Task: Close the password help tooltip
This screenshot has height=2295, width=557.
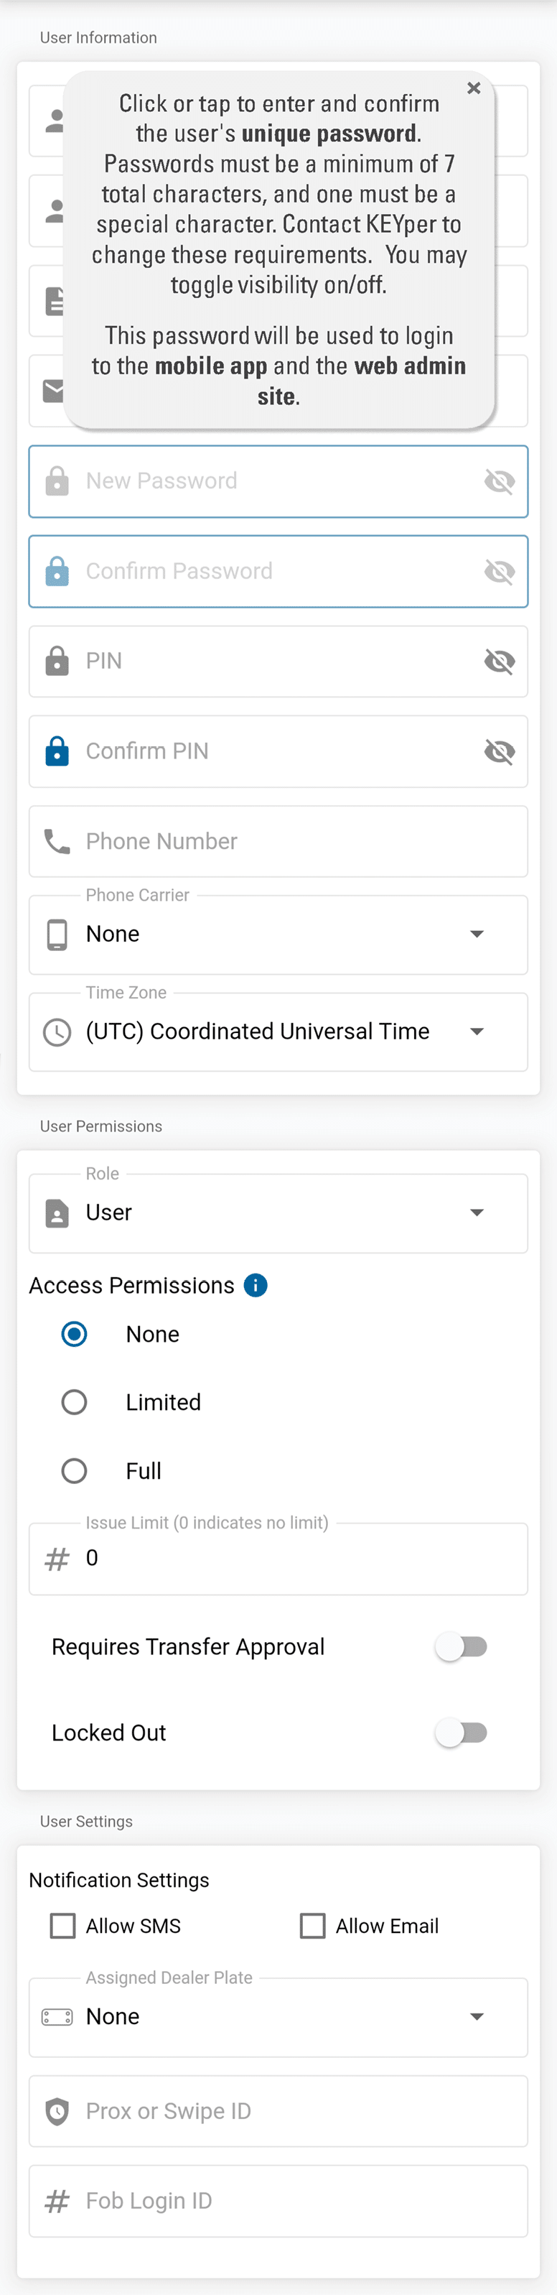Action: 474,88
